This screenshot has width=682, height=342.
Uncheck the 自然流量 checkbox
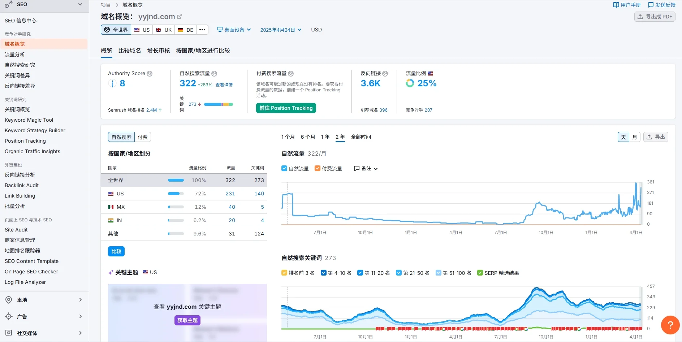pos(284,168)
